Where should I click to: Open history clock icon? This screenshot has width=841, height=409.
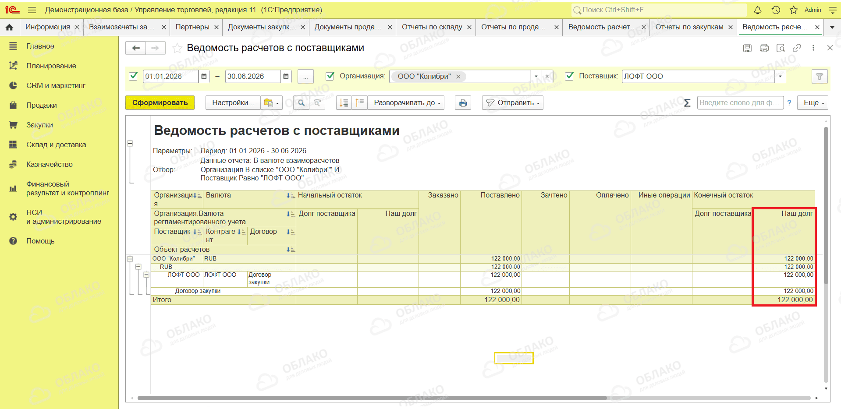[776, 10]
